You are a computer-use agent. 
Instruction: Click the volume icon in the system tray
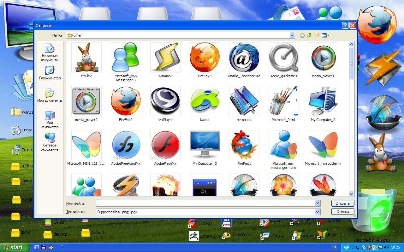click(x=386, y=247)
